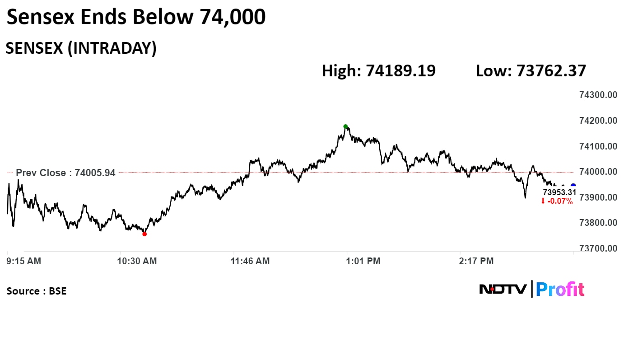This screenshot has width=624, height=351.
Task: Click the Source : BSE text
Action: [x=37, y=291]
